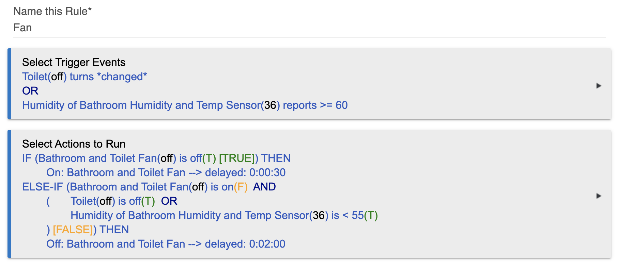The width and height of the screenshot is (618, 268).
Task: Select the IF Bathroom and Toilet Fan is off line
Action: pyautogui.click(x=156, y=158)
